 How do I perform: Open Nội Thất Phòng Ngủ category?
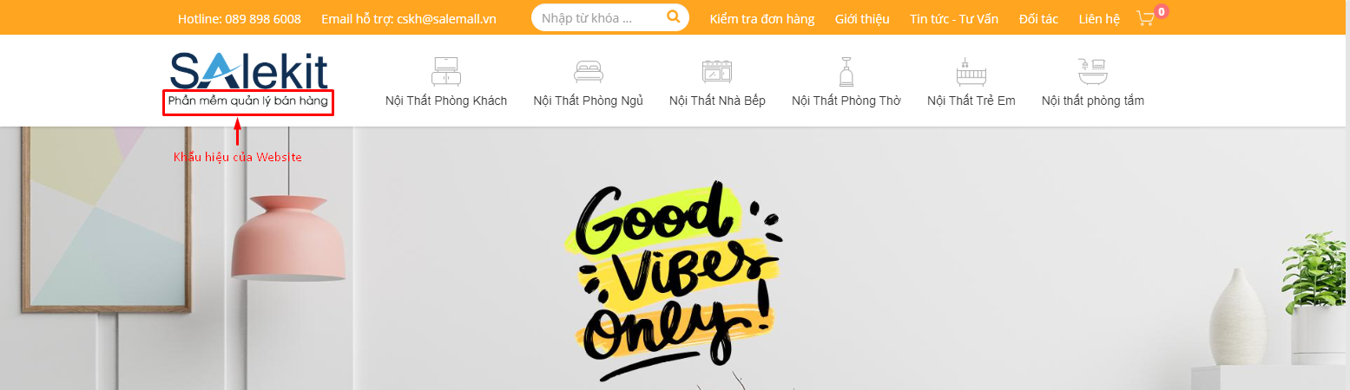(588, 101)
